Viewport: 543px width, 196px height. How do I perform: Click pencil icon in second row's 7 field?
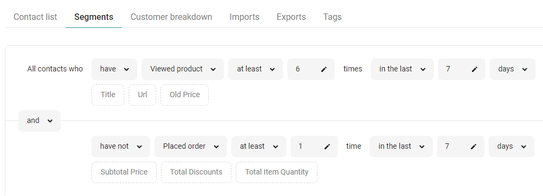point(474,147)
